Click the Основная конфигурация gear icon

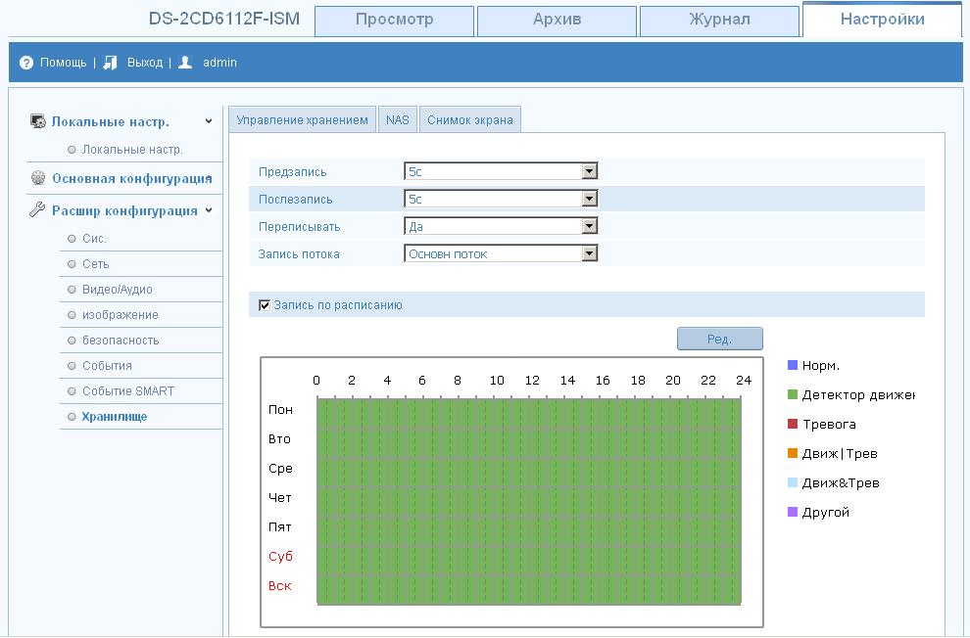(x=38, y=178)
